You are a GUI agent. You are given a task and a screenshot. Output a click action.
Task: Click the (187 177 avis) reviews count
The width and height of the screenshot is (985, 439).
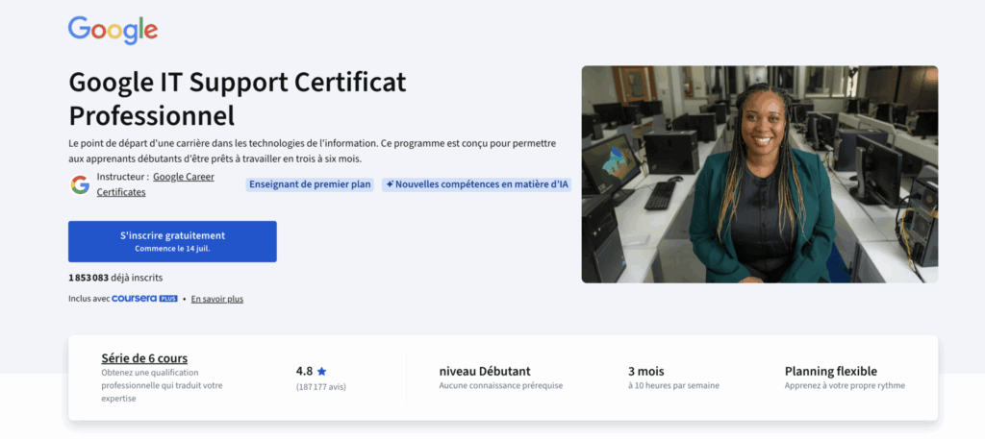(321, 387)
